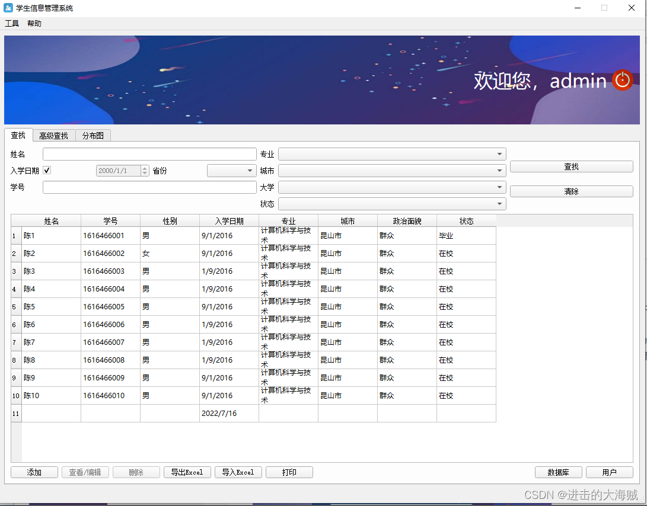Click the red power logout icon
Image resolution: width=647 pixels, height=506 pixels.
[x=622, y=80]
